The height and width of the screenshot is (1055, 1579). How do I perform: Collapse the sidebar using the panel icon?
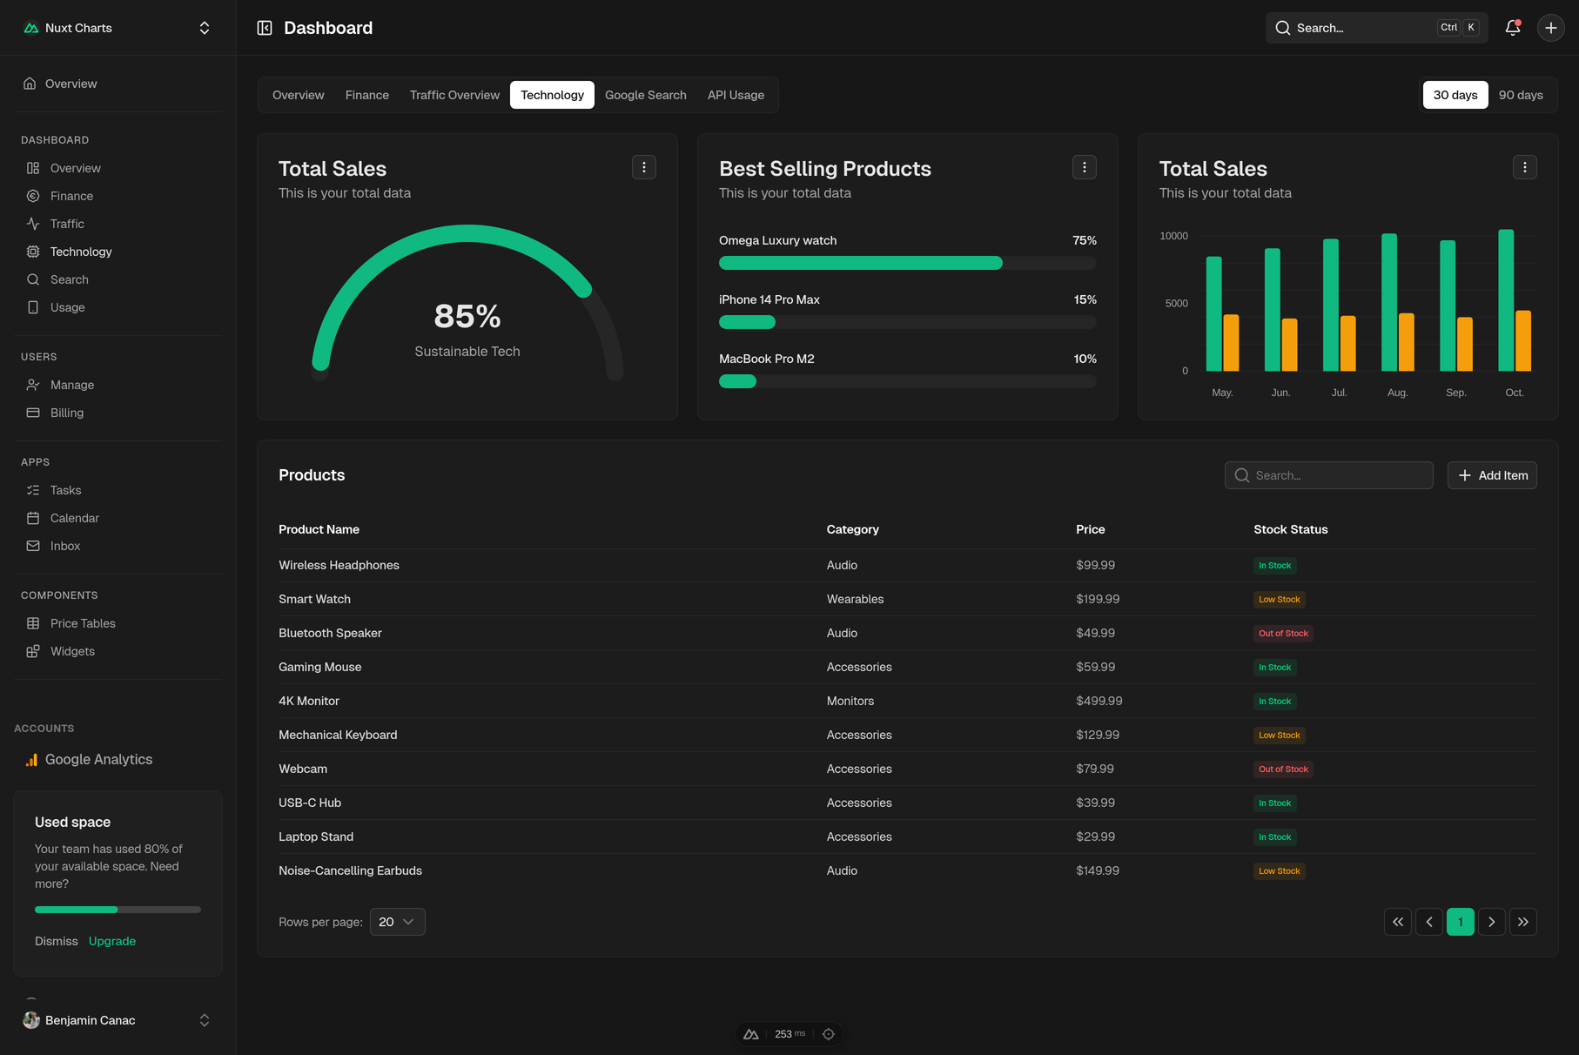265,28
